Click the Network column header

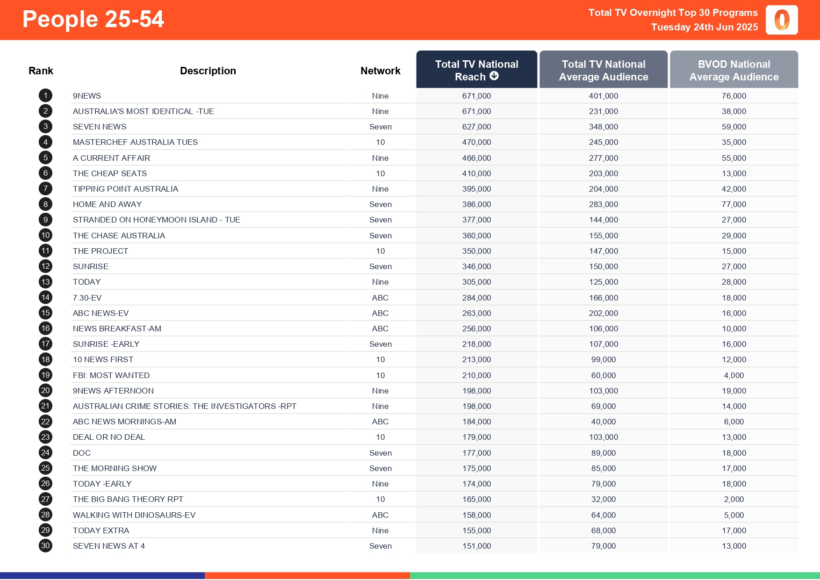pyautogui.click(x=380, y=70)
